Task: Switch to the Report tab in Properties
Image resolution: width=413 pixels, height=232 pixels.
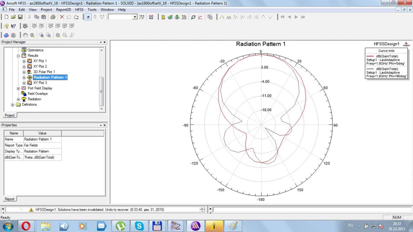Action: [x=9, y=199]
